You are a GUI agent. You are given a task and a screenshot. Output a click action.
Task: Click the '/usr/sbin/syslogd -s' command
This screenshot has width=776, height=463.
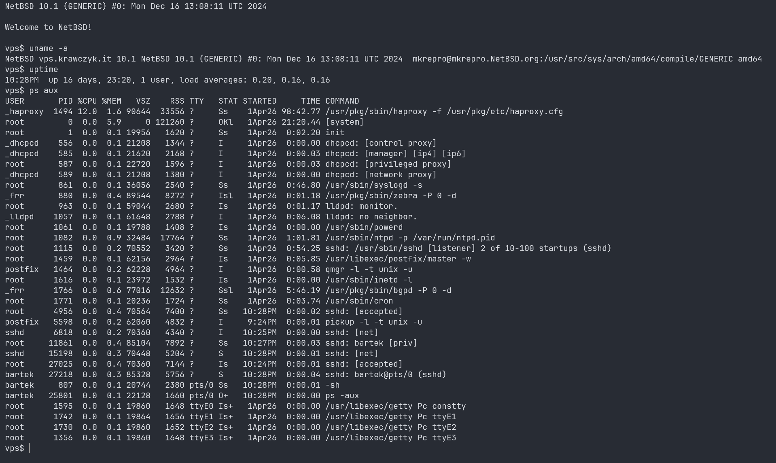[x=373, y=185]
